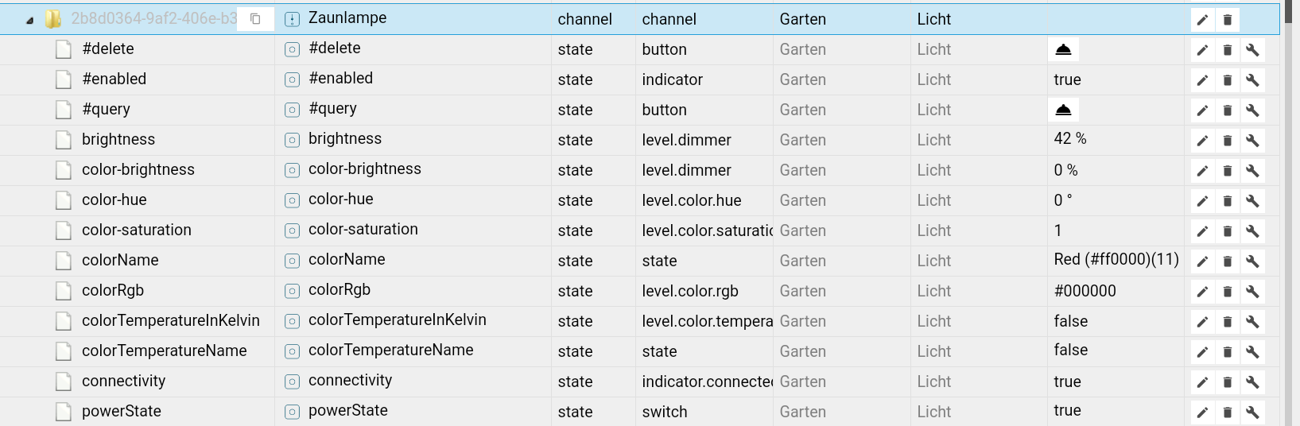Viewport: 1300px width, 426px height.
Task: Copy the channel ID to clipboard
Action: click(255, 19)
